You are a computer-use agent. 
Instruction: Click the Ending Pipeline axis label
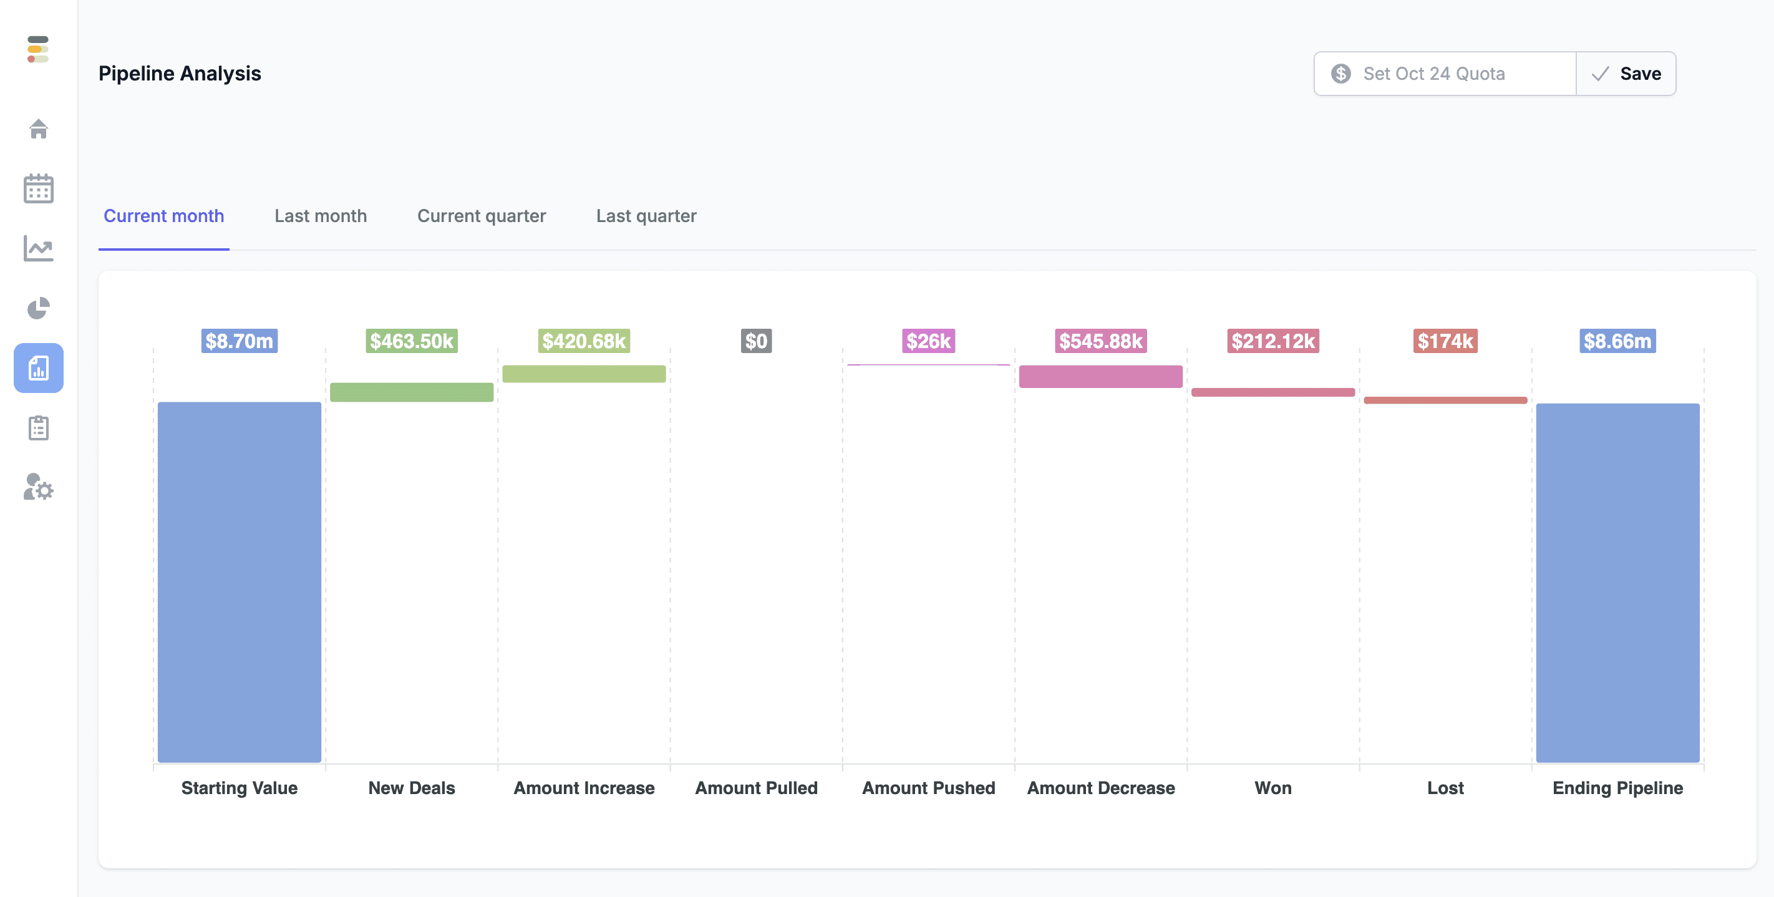click(1617, 788)
